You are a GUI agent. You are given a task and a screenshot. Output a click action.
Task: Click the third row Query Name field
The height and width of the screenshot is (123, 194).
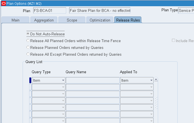point(93,94)
